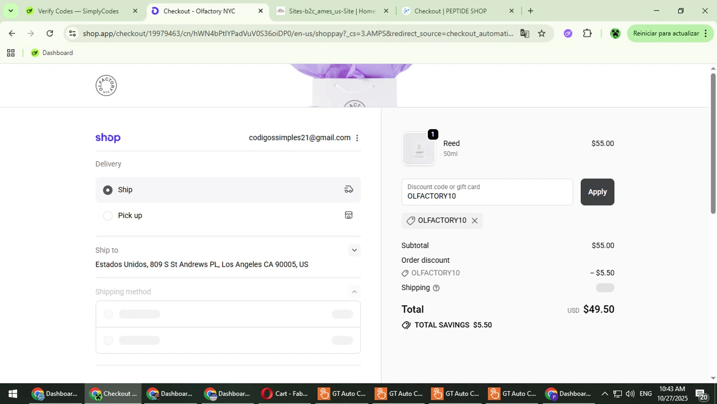
Task: Go back to previous page
Action: pyautogui.click(x=12, y=33)
